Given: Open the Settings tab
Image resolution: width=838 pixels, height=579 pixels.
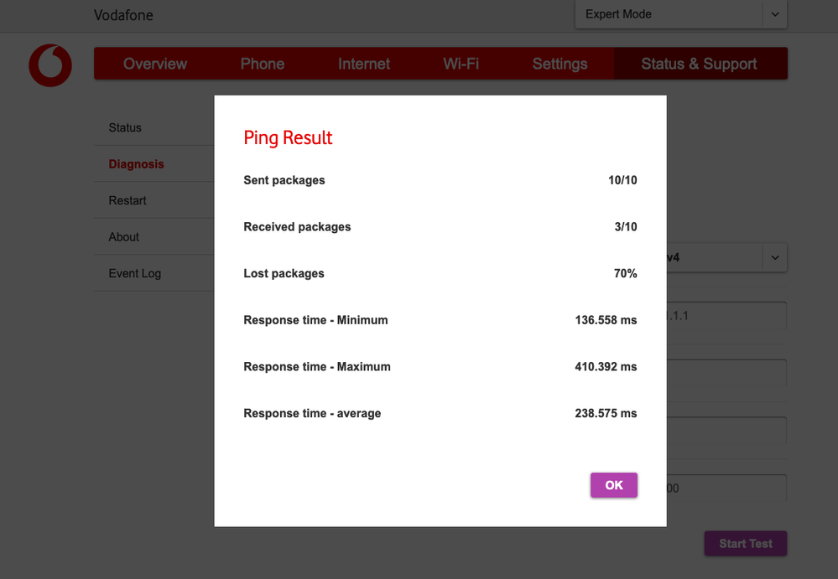Looking at the screenshot, I should [560, 64].
